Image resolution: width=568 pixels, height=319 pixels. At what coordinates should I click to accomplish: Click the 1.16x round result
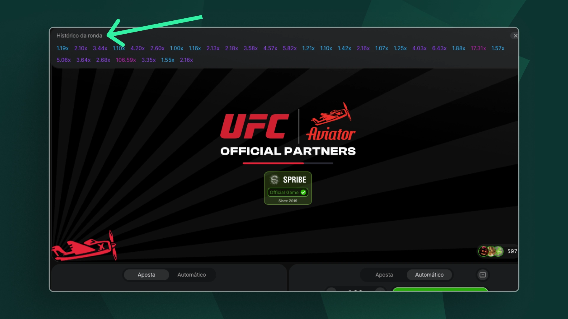(195, 48)
